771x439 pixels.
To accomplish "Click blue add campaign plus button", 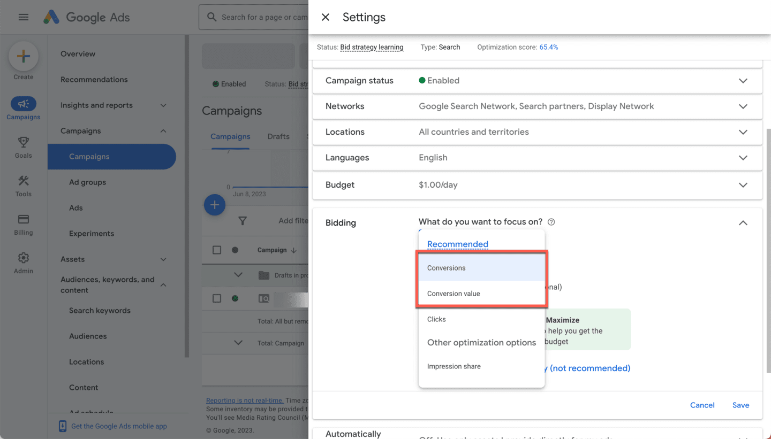I will [x=215, y=205].
